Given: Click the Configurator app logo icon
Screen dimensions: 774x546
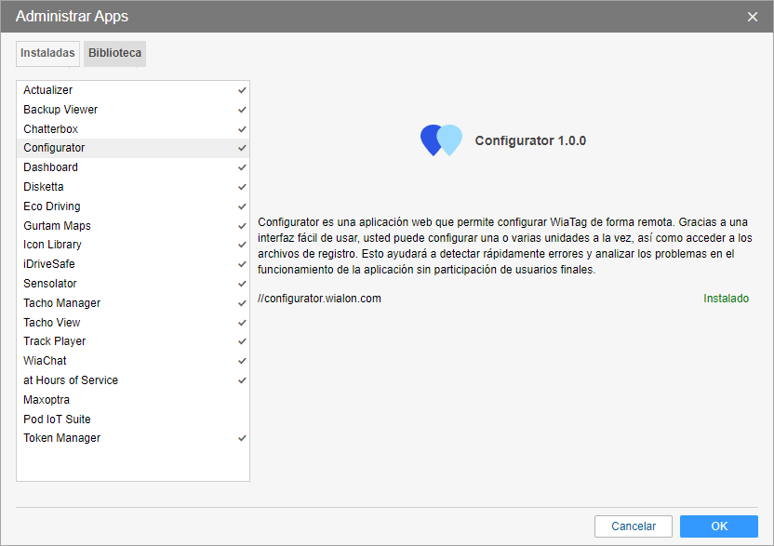Looking at the screenshot, I should point(441,140).
